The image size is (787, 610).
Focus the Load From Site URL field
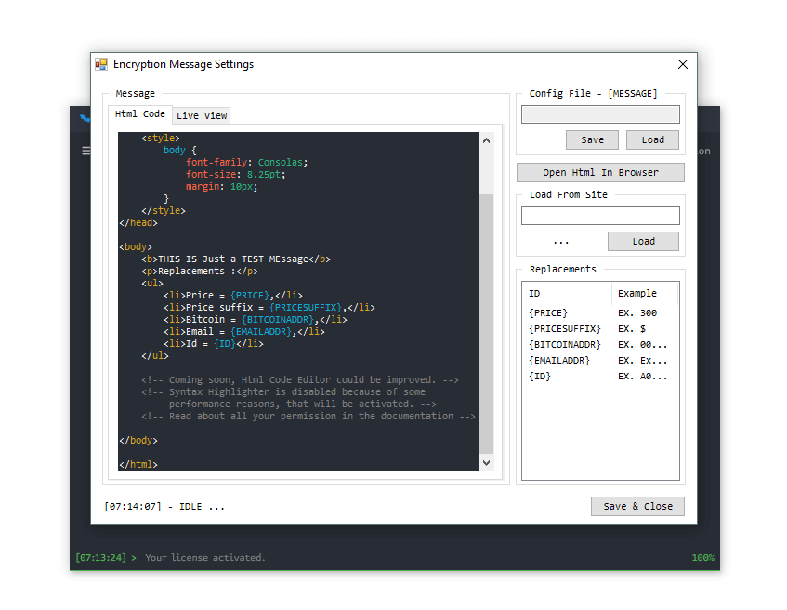pos(600,216)
